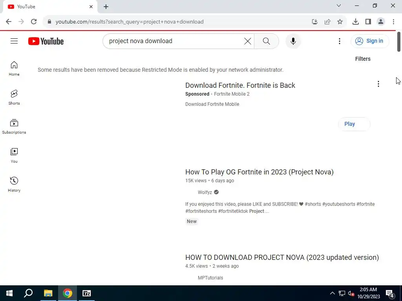Open HOW TO DOWNLOAD PROJECT NOVA video
Image resolution: width=402 pixels, height=301 pixels.
click(282, 257)
